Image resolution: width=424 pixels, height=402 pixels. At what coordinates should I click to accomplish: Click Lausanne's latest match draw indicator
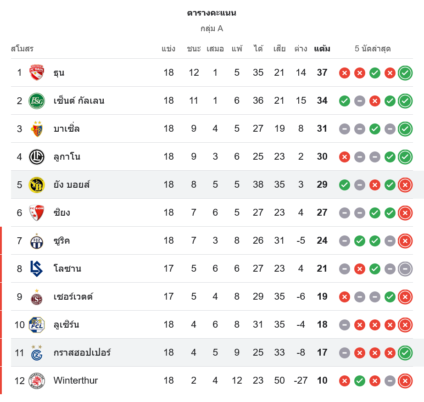tap(405, 269)
